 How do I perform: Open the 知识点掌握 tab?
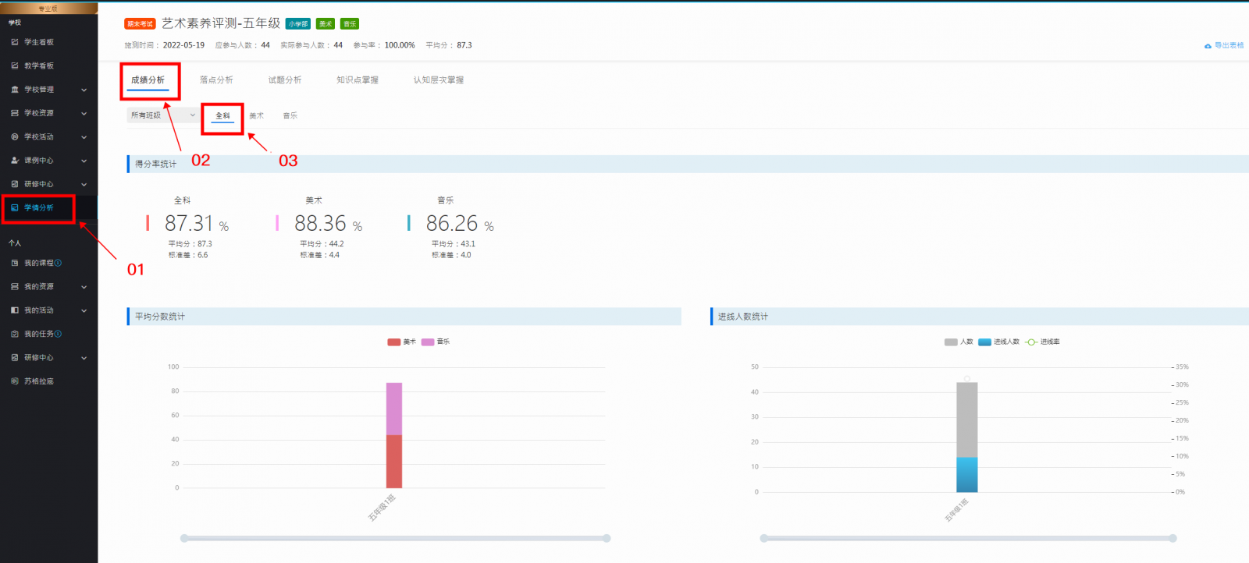358,80
